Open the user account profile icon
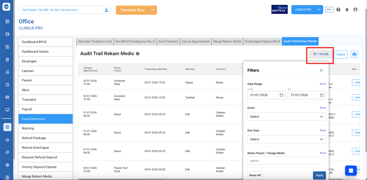The width and height of the screenshot is (367, 180). tap(355, 10)
